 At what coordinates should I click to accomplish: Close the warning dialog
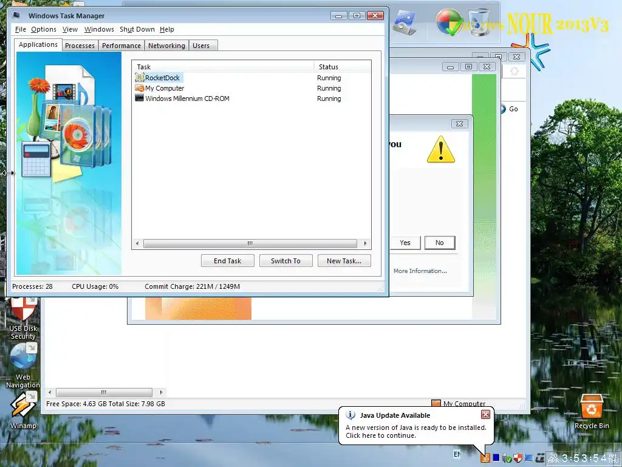click(x=459, y=124)
